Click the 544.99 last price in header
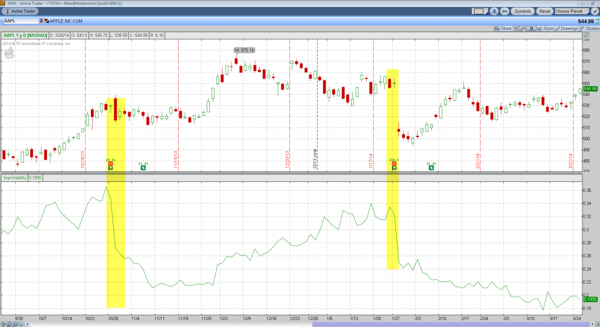 pyautogui.click(x=586, y=22)
